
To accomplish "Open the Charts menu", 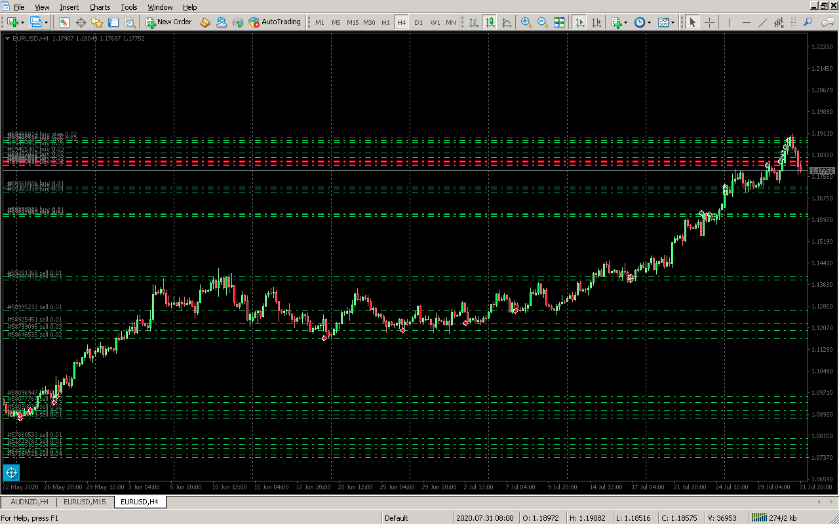I will coord(100,7).
